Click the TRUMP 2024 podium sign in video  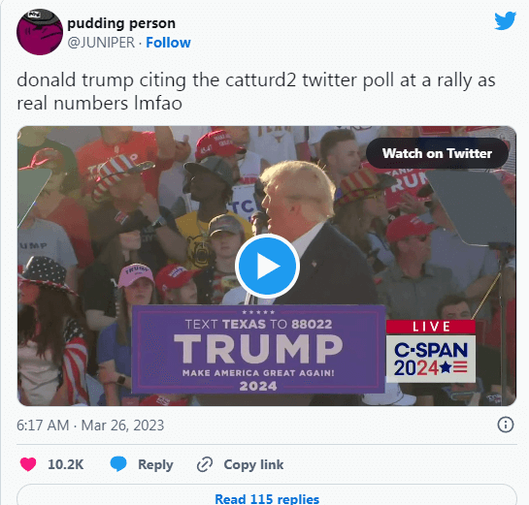[258, 349]
